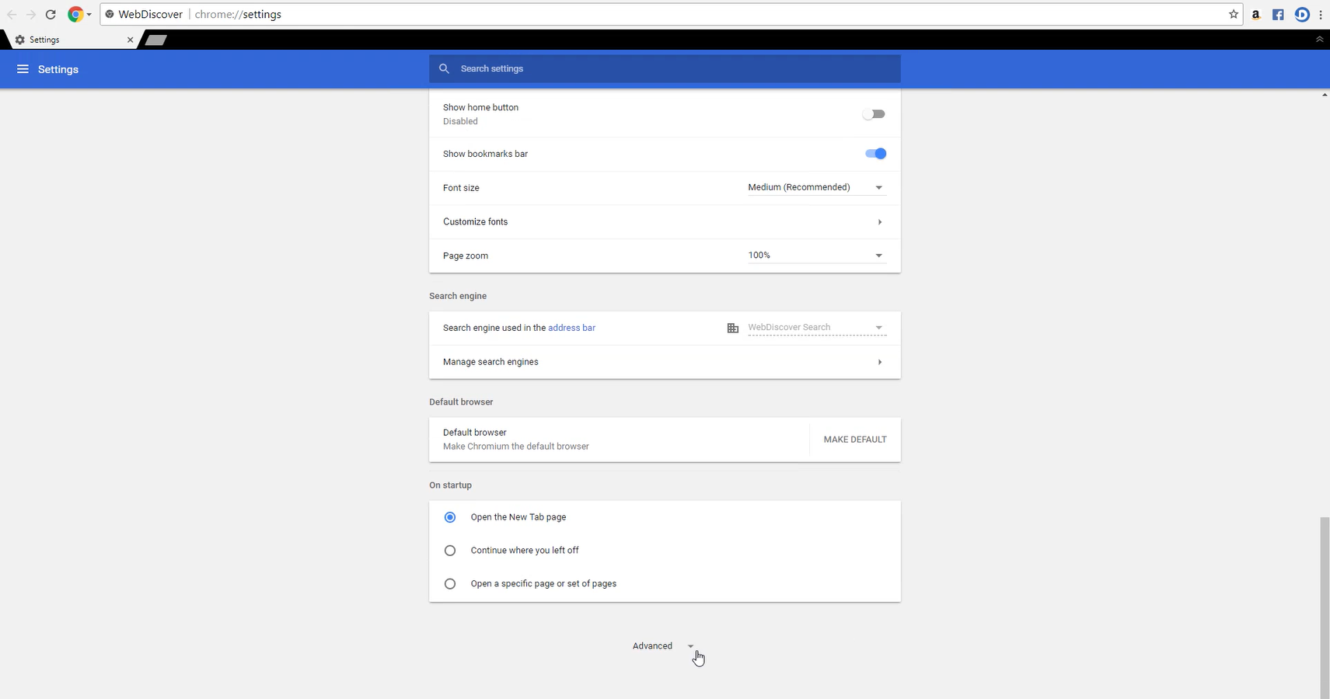The width and height of the screenshot is (1330, 699).
Task: Select Continue where you left off
Action: pos(450,551)
